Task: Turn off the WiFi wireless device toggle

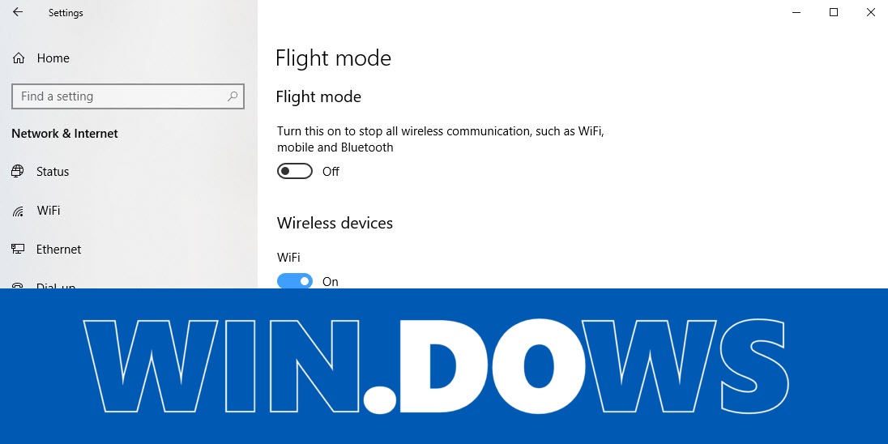Action: [x=294, y=281]
